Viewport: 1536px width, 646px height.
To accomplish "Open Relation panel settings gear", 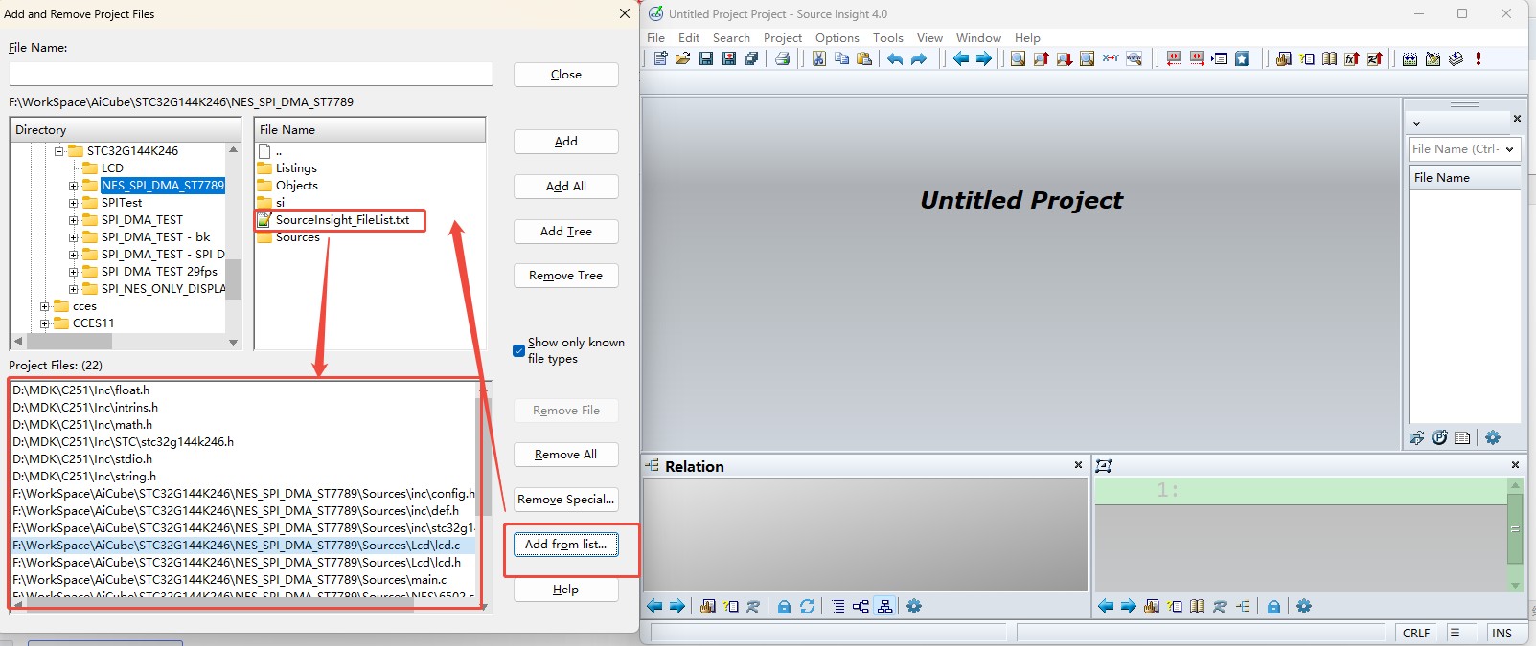I will click(x=914, y=606).
